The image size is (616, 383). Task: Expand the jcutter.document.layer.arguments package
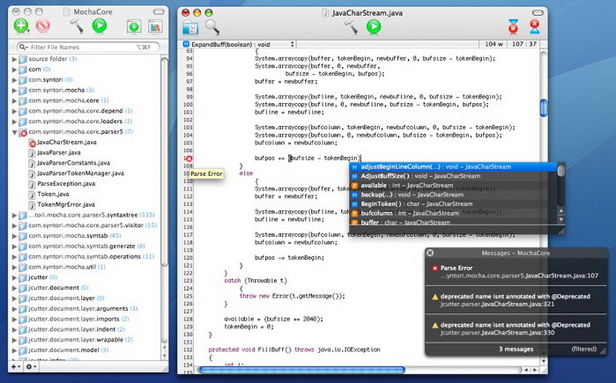[x=15, y=309]
